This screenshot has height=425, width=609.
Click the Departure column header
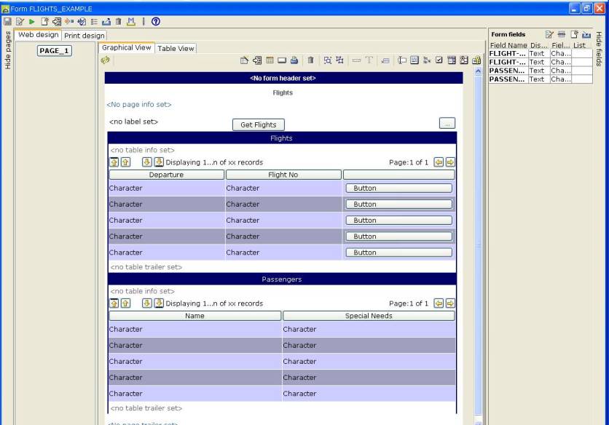pos(166,175)
